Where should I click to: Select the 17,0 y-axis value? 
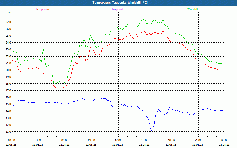(9, 91)
